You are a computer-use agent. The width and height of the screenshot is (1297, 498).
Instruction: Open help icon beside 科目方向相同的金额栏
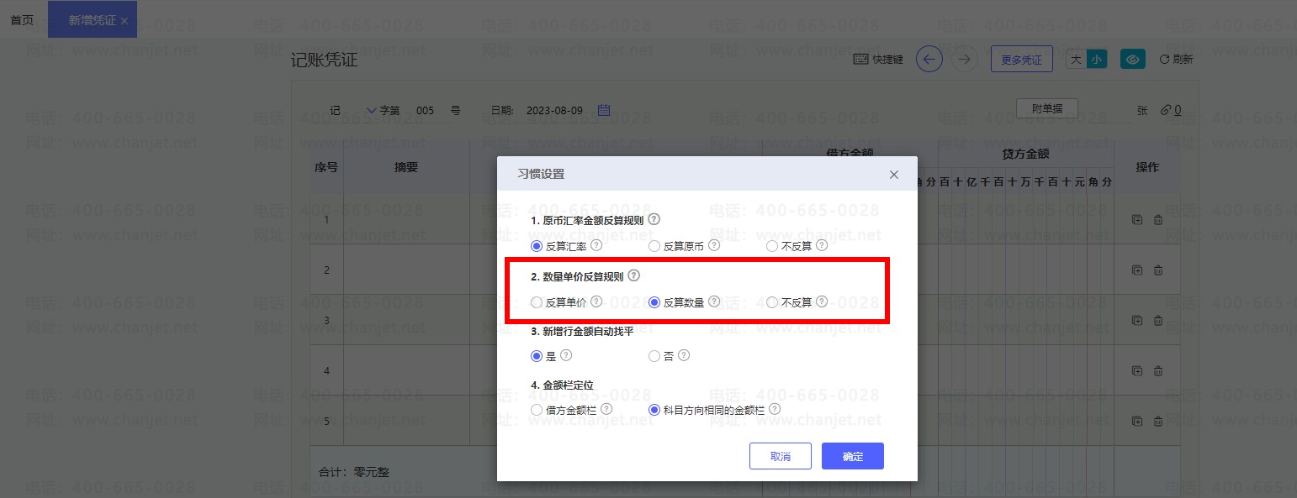[775, 409]
